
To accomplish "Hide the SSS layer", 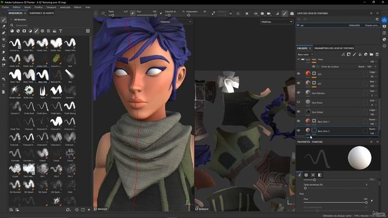I will tap(298, 74).
